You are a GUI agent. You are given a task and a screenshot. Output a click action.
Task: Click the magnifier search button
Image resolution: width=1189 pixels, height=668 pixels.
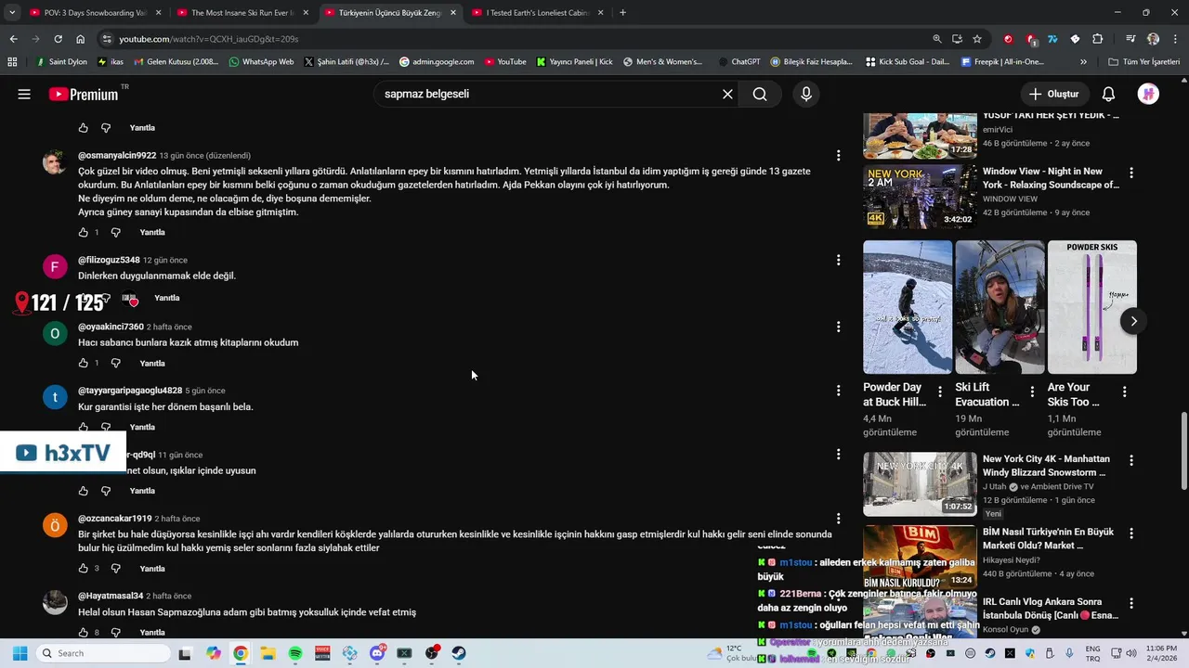(760, 94)
